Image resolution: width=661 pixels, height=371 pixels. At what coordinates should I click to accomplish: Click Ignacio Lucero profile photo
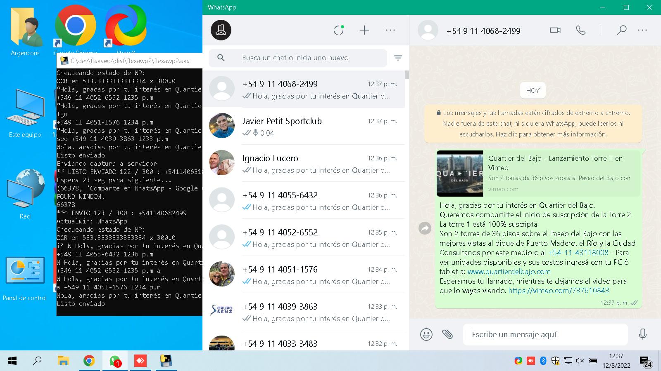point(222,162)
